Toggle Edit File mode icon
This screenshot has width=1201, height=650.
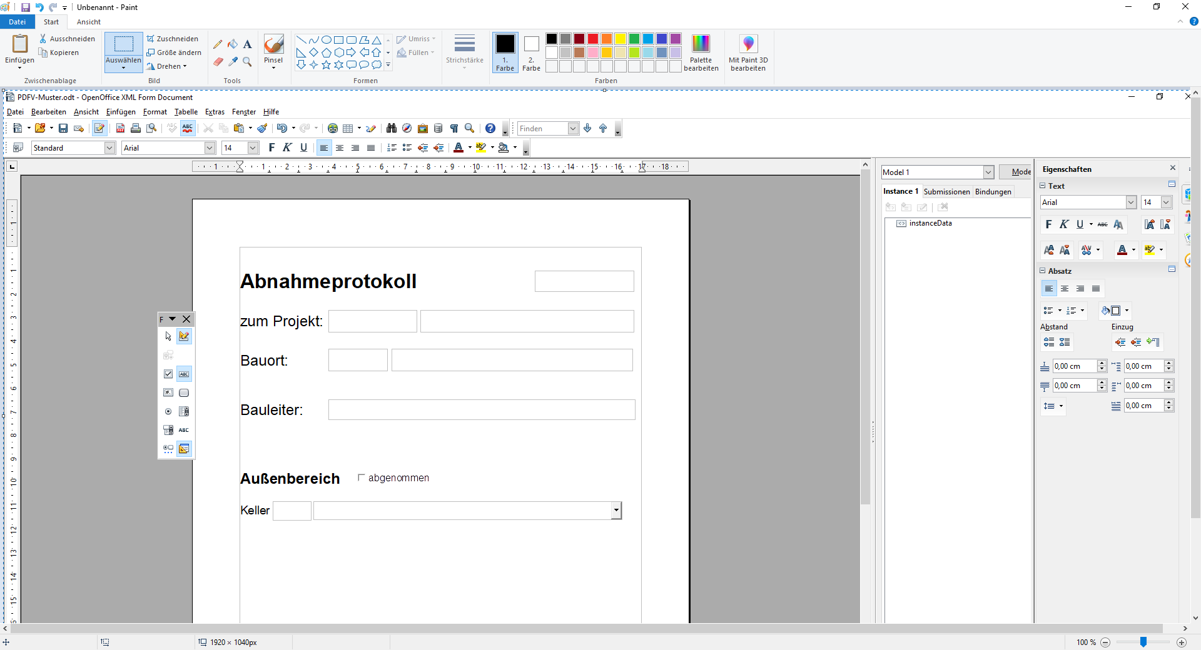[99, 128]
